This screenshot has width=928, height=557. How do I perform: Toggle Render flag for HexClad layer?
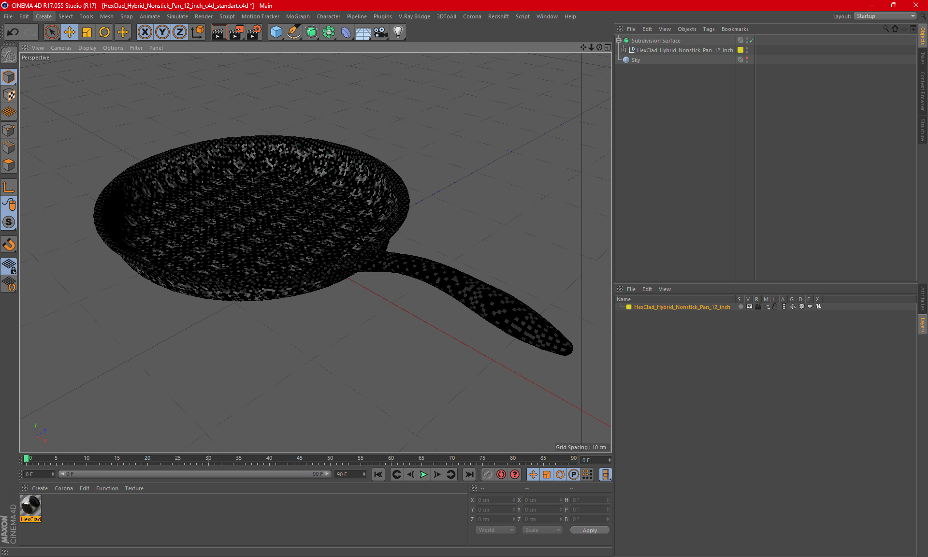[x=758, y=307]
